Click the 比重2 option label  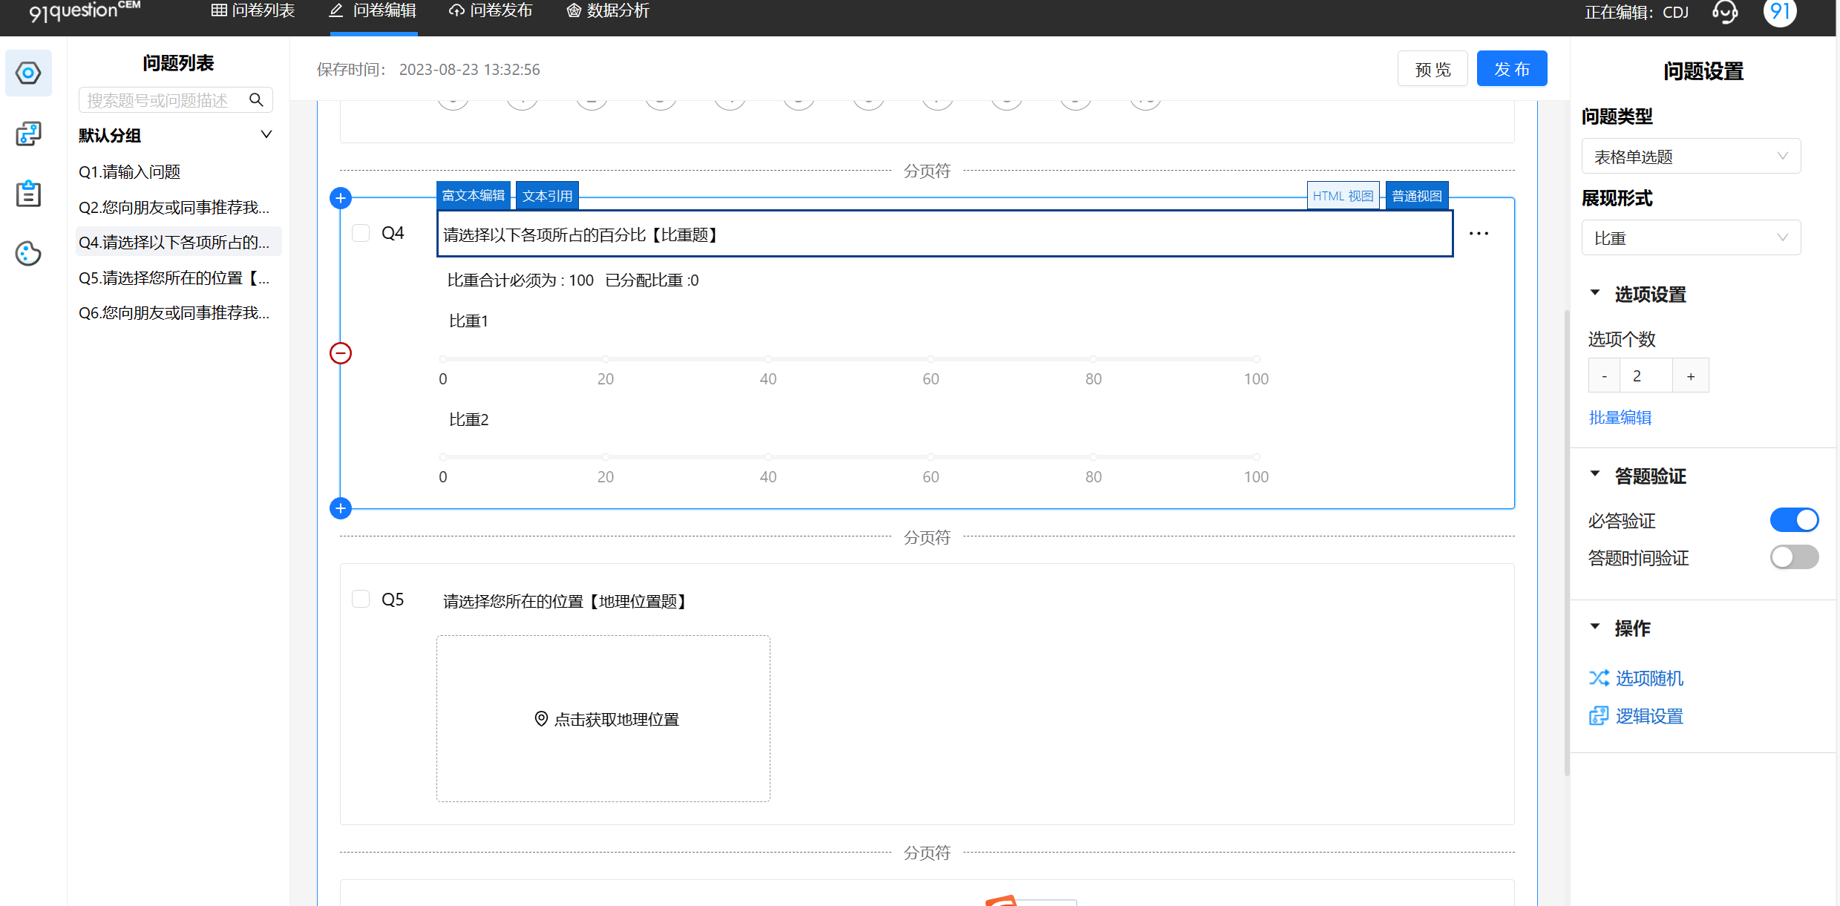468,419
